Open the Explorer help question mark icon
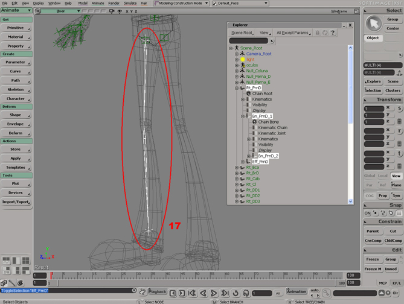The width and height of the screenshot is (404, 304). coord(333,33)
